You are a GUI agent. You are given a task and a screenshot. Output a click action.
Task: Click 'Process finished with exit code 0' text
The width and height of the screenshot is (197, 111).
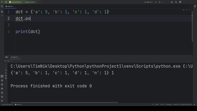[51, 86]
